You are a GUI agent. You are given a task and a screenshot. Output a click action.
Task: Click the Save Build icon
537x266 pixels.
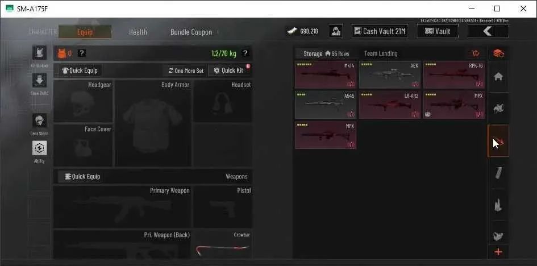pos(39,80)
